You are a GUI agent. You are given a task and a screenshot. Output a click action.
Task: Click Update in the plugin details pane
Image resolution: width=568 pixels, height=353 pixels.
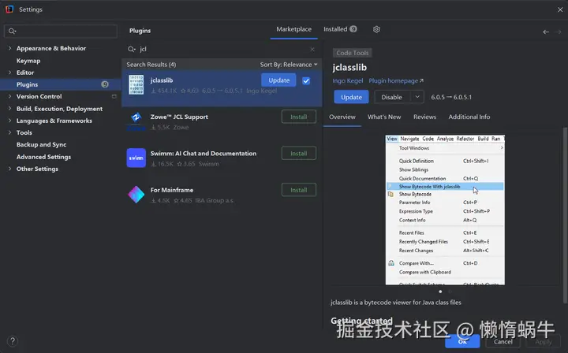351,97
